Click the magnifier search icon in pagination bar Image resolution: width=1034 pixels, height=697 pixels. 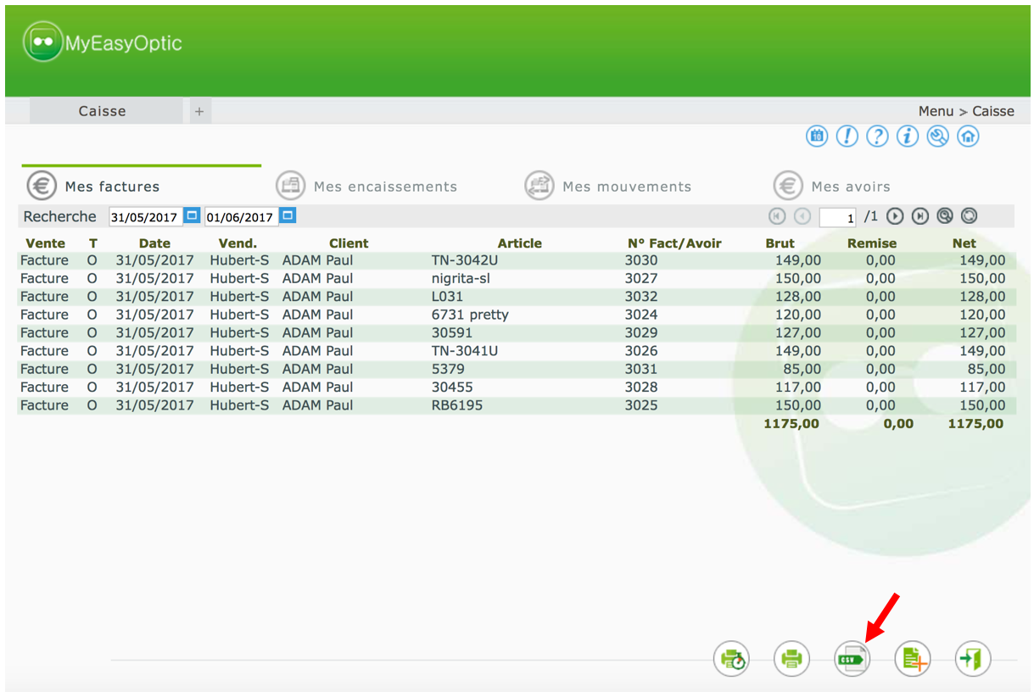click(945, 216)
